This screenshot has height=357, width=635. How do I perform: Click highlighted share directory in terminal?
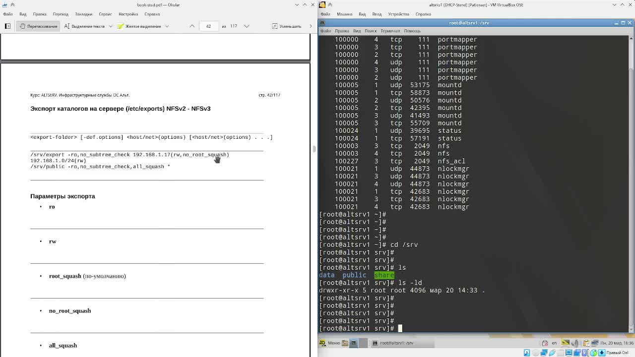click(384, 275)
